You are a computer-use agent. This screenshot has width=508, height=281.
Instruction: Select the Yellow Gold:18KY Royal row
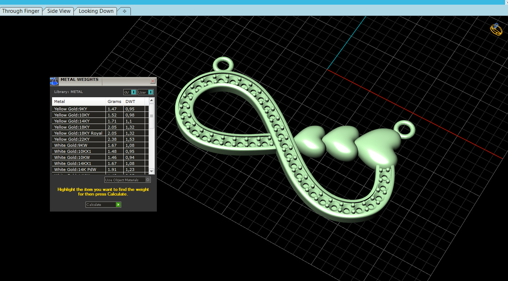[x=101, y=133]
